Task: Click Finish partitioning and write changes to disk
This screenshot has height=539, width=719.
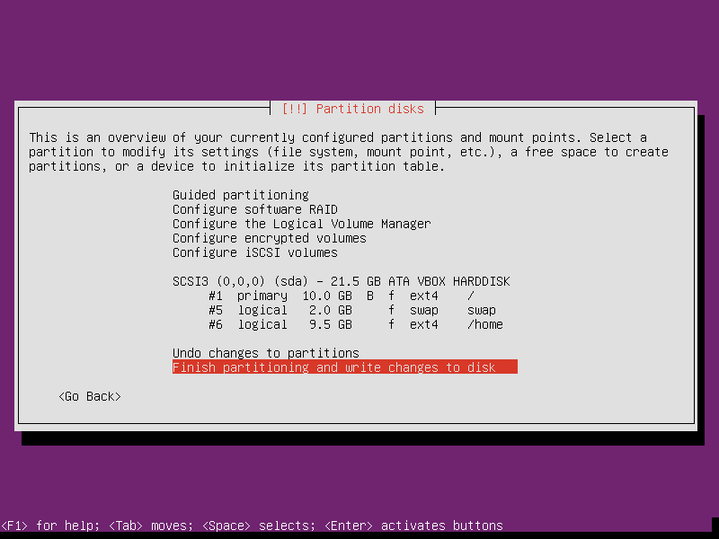Action: pyautogui.click(x=345, y=367)
